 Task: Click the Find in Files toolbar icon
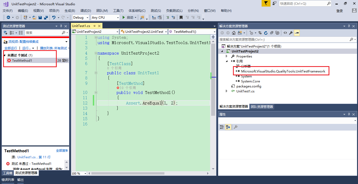coord(142,17)
